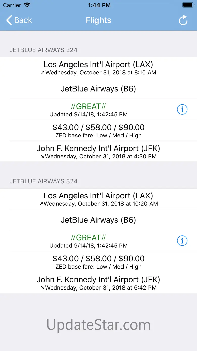Select ZED fare row of flight 324
Viewport: 197px width, 351px height.
98,262
